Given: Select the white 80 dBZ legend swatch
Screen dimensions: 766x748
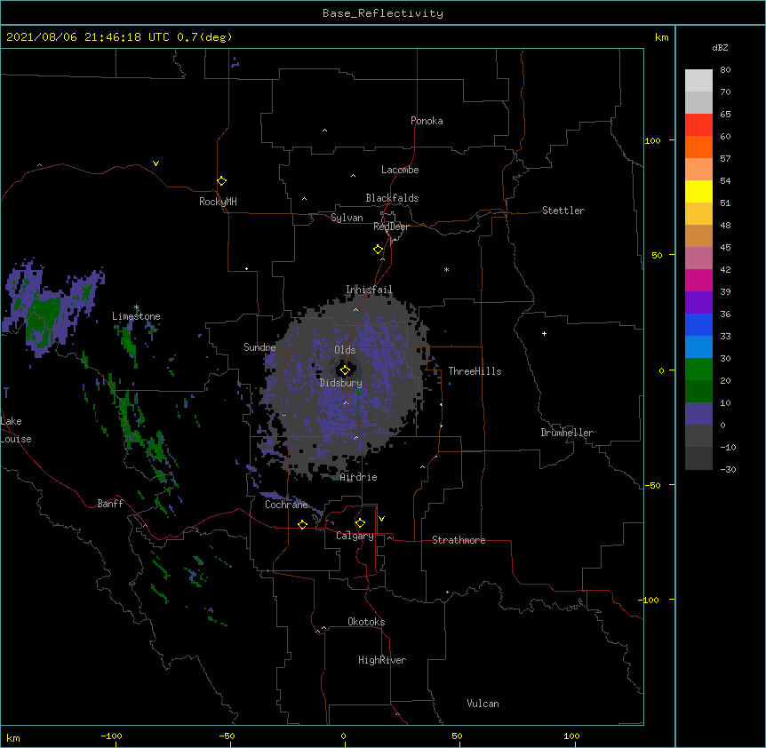Looking at the screenshot, I should point(698,80).
